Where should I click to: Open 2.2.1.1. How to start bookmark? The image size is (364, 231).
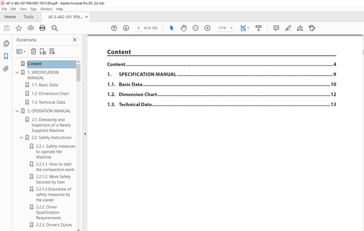(55, 167)
